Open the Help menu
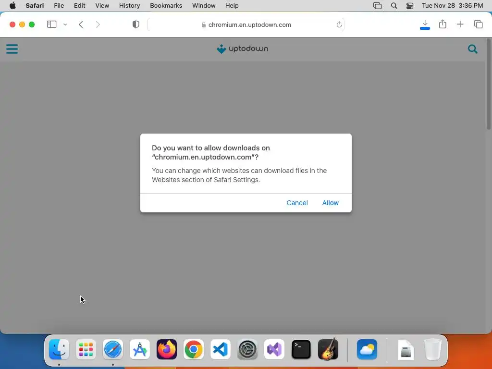Image resolution: width=492 pixels, height=369 pixels. pos(232,6)
